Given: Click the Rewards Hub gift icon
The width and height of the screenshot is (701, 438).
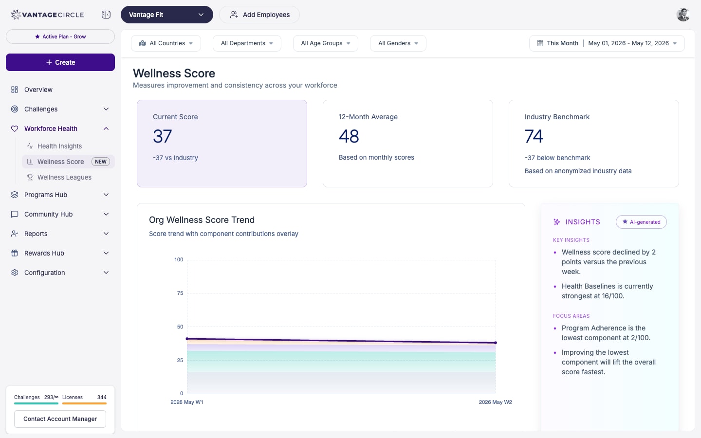Looking at the screenshot, I should [15, 253].
